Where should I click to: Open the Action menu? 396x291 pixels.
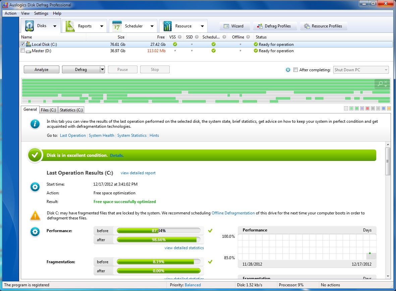coord(10,13)
